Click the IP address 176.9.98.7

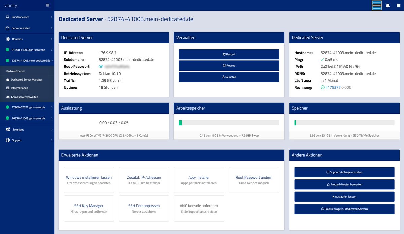point(108,53)
